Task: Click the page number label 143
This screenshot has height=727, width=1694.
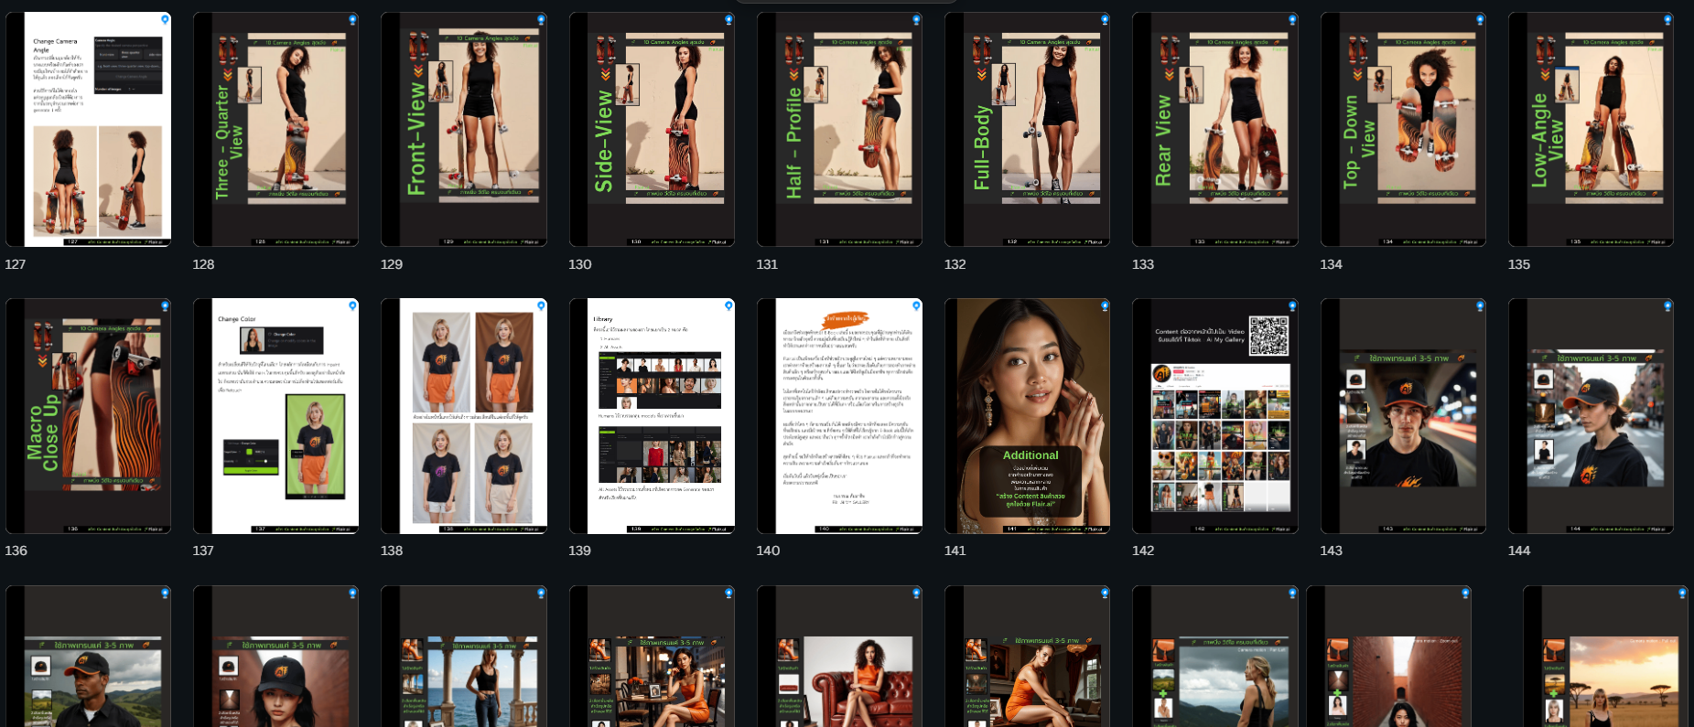Action: coord(1331,551)
